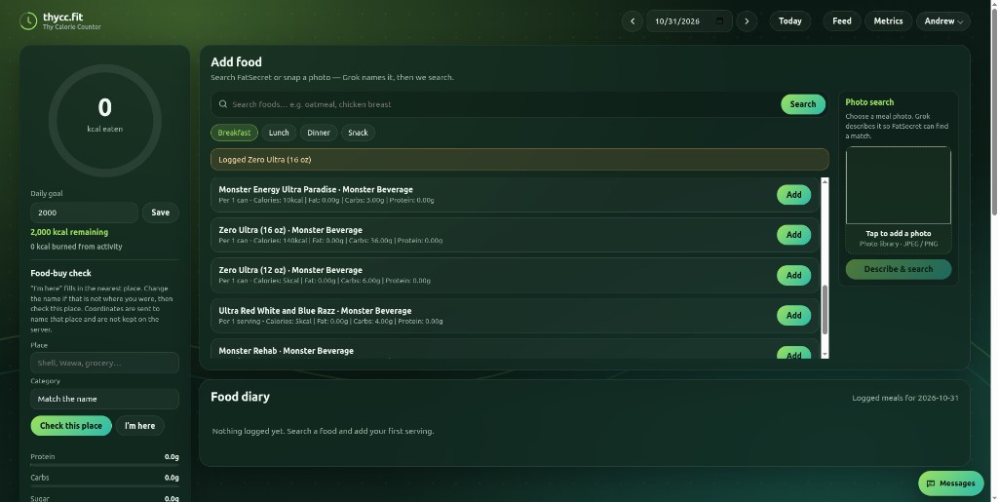Click the Protein 0.0g row

coord(104,457)
